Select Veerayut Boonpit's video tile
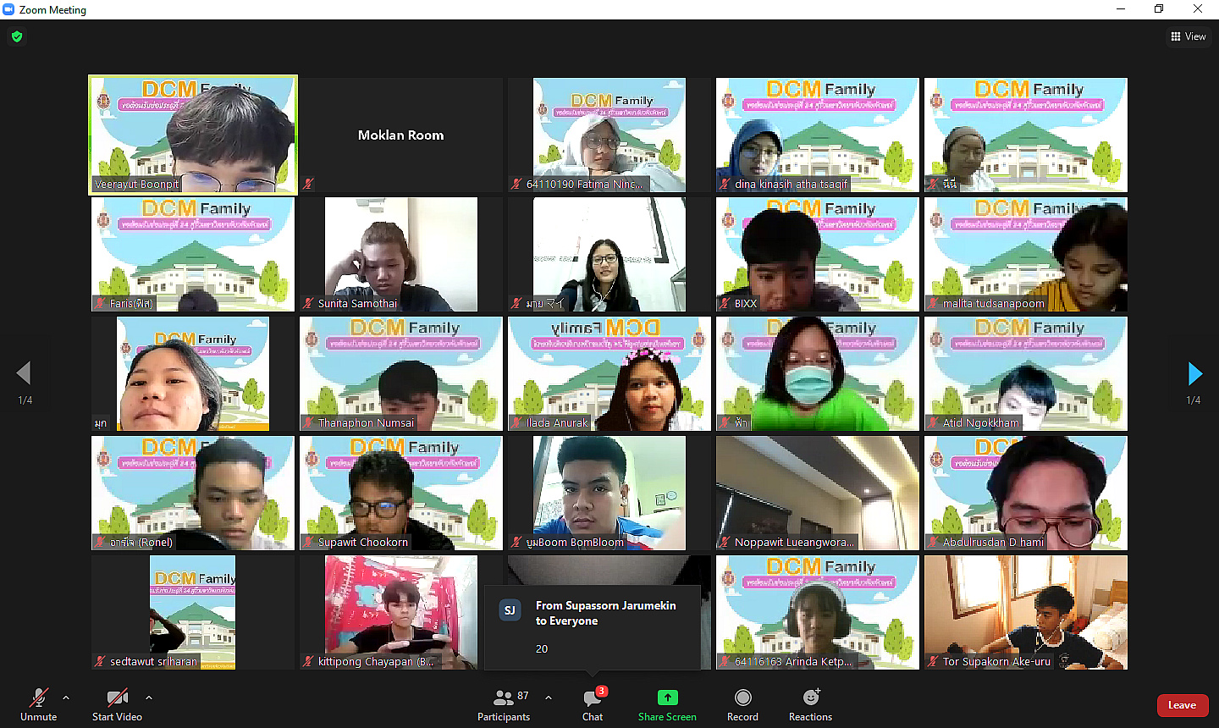 (193, 135)
